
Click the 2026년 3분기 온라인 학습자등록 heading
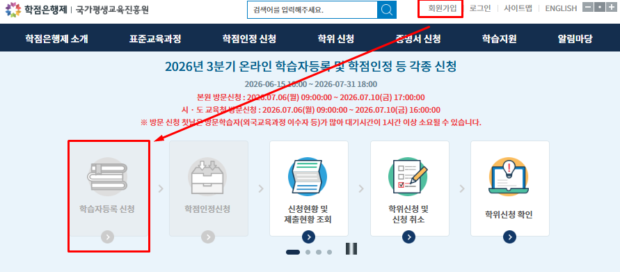[311, 67]
